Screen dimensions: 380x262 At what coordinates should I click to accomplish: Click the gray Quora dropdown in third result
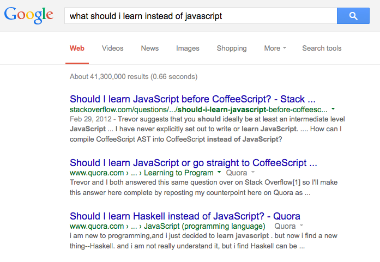288,226
